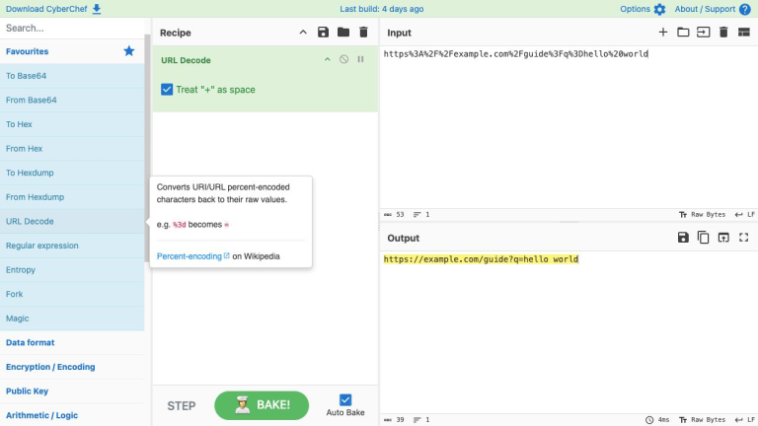The image size is (758, 426).
Task: Click the STEP button
Action: (x=182, y=405)
